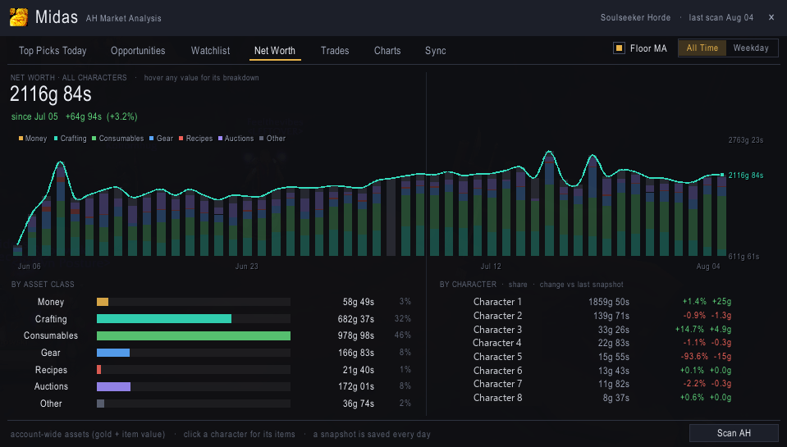Open Character 8 items

click(x=497, y=398)
